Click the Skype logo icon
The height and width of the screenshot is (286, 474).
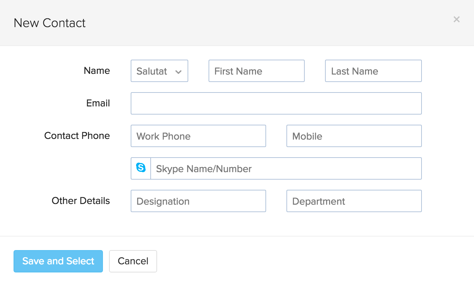coord(141,168)
